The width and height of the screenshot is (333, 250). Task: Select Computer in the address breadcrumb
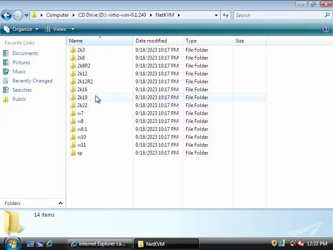click(57, 15)
